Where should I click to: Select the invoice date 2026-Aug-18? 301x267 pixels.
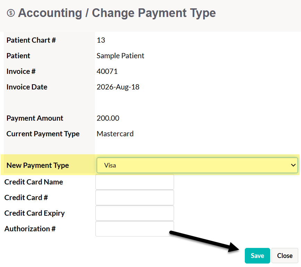118,87
